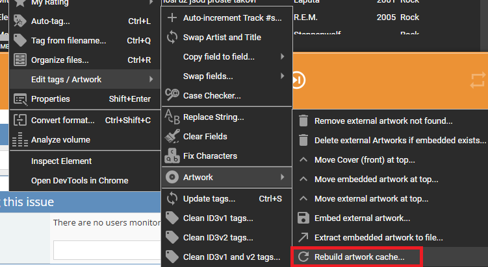
Task: Choose Remove external artwork not found
Action: [383, 121]
